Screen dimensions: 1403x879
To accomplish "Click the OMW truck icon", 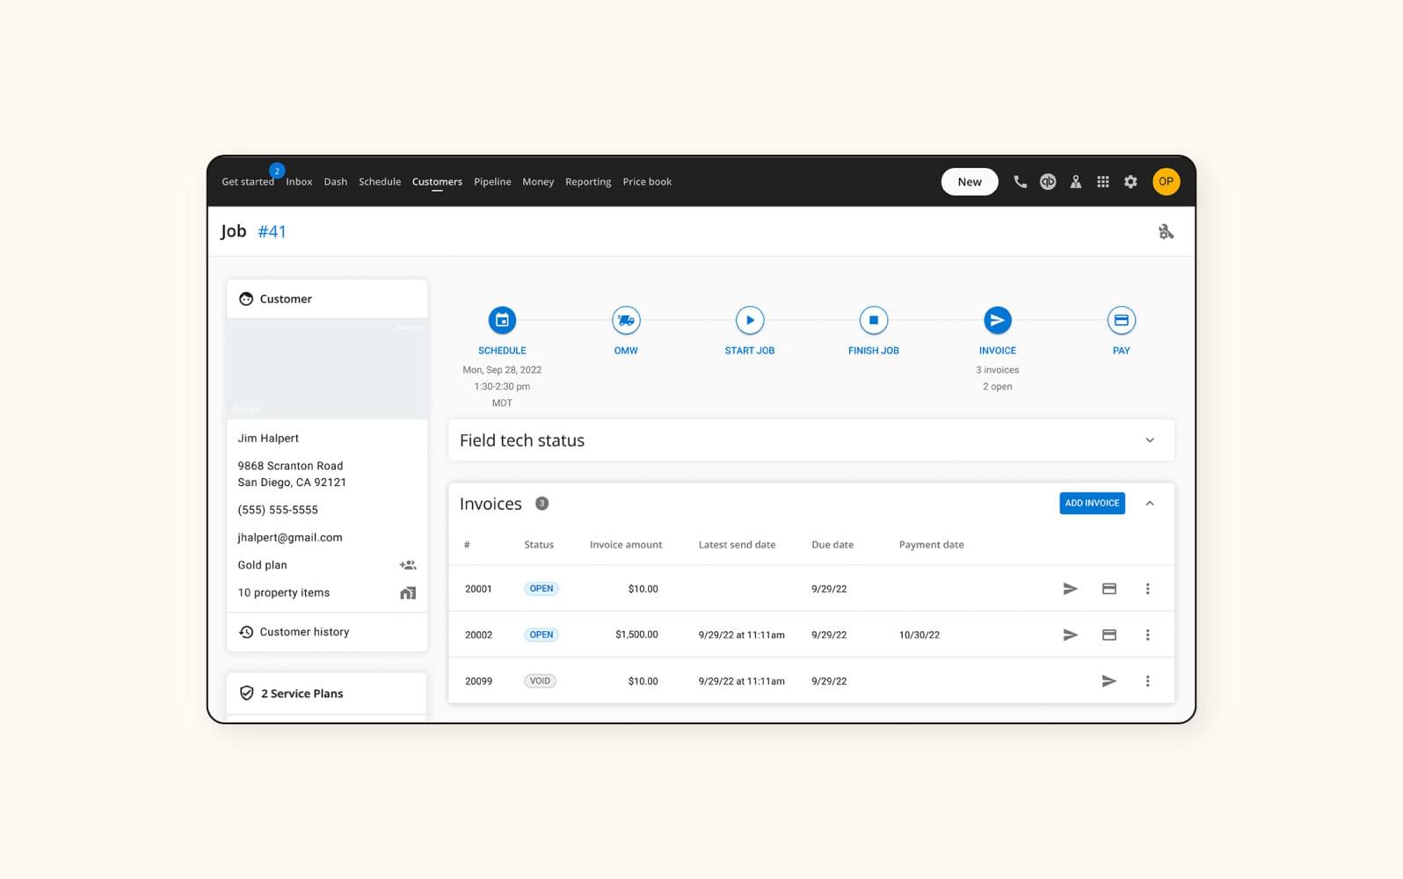I will pyautogui.click(x=626, y=320).
